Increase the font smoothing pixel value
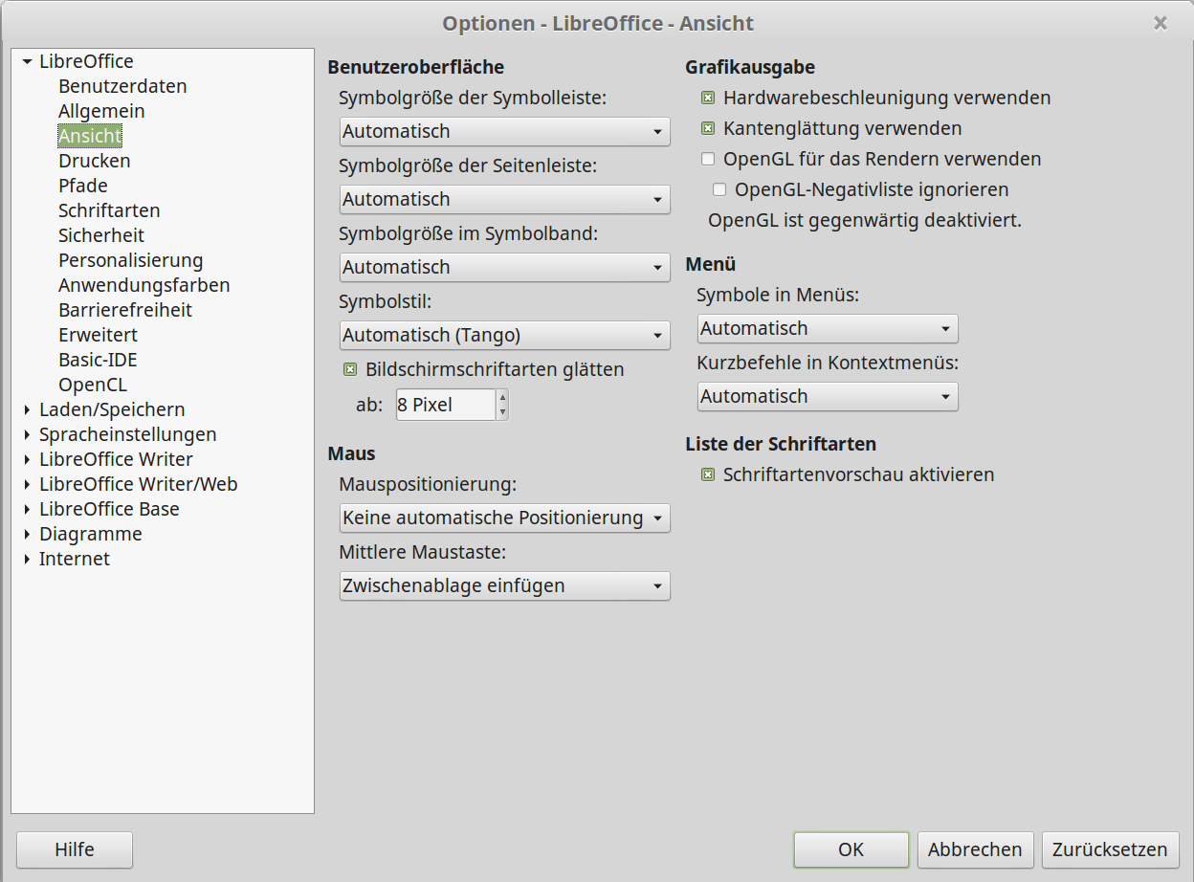This screenshot has height=882, width=1194. click(502, 397)
